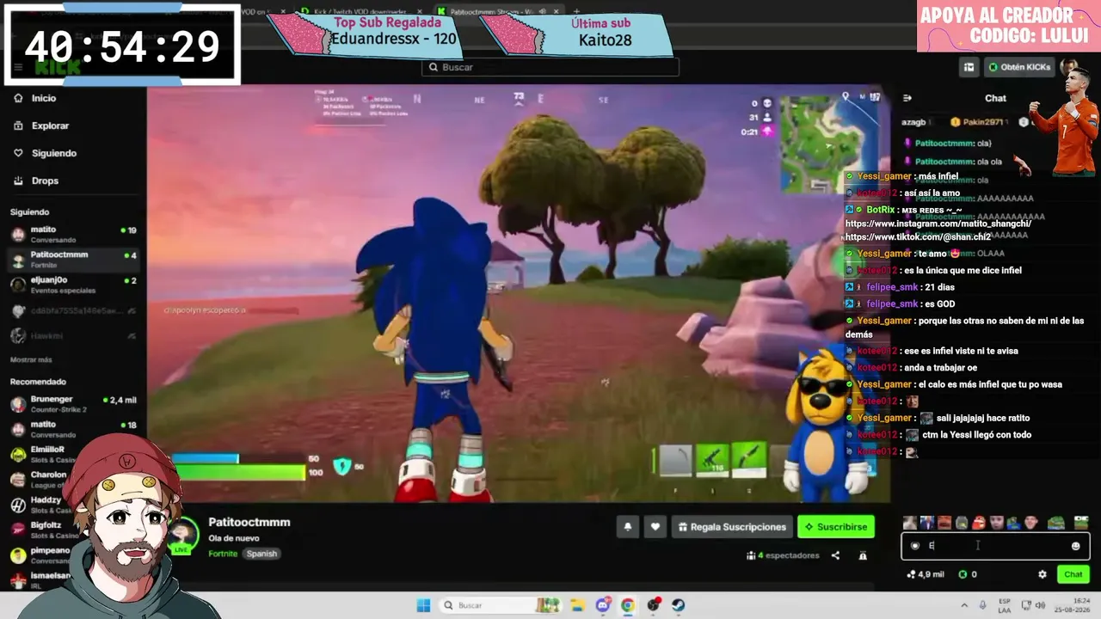Open the Windows Start menu
This screenshot has width=1101, height=619.
click(x=423, y=605)
